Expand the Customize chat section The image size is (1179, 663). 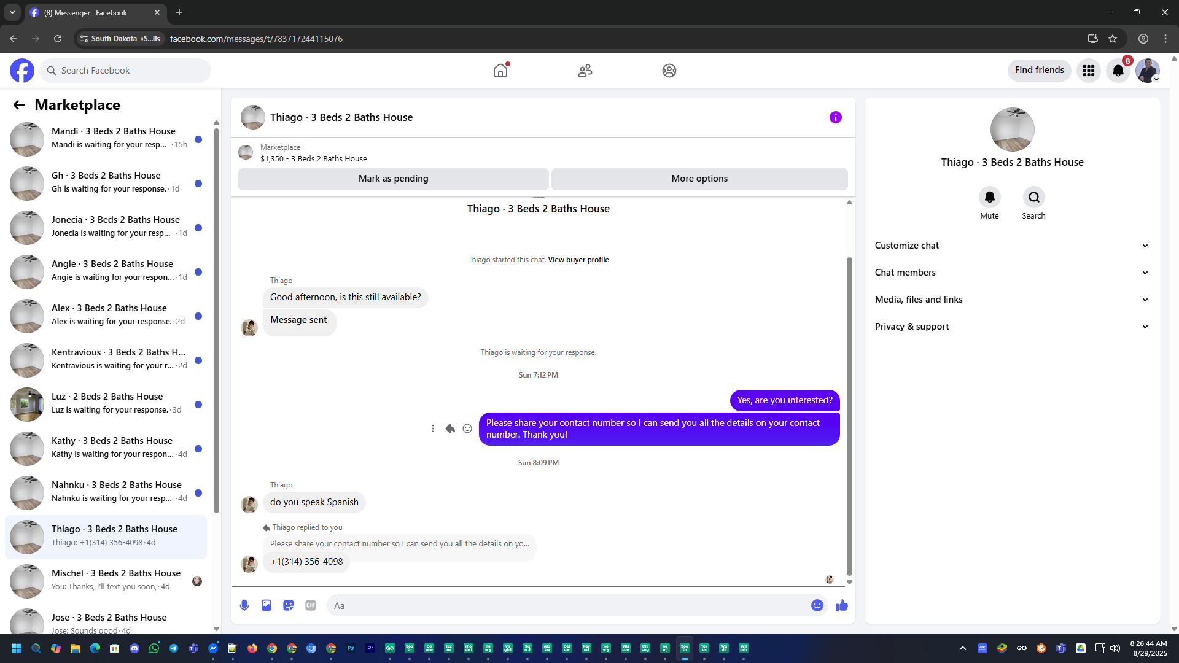pyautogui.click(x=1012, y=246)
